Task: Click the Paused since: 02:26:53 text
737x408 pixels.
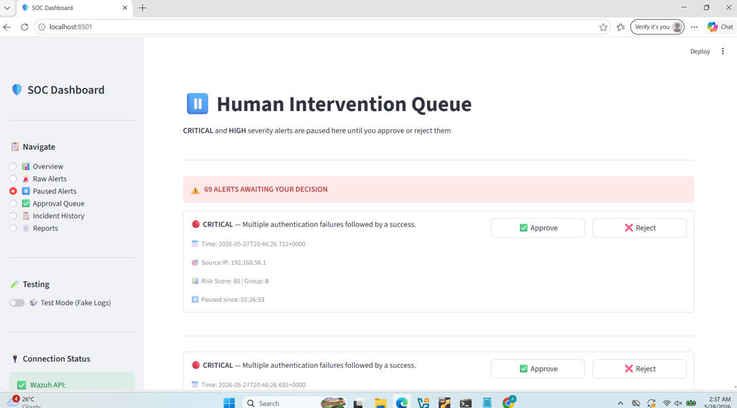Action: coord(233,300)
